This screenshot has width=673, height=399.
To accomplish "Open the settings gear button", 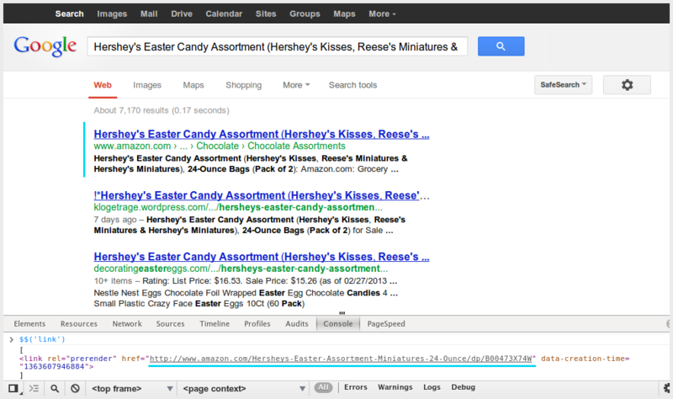I will pyautogui.click(x=627, y=85).
